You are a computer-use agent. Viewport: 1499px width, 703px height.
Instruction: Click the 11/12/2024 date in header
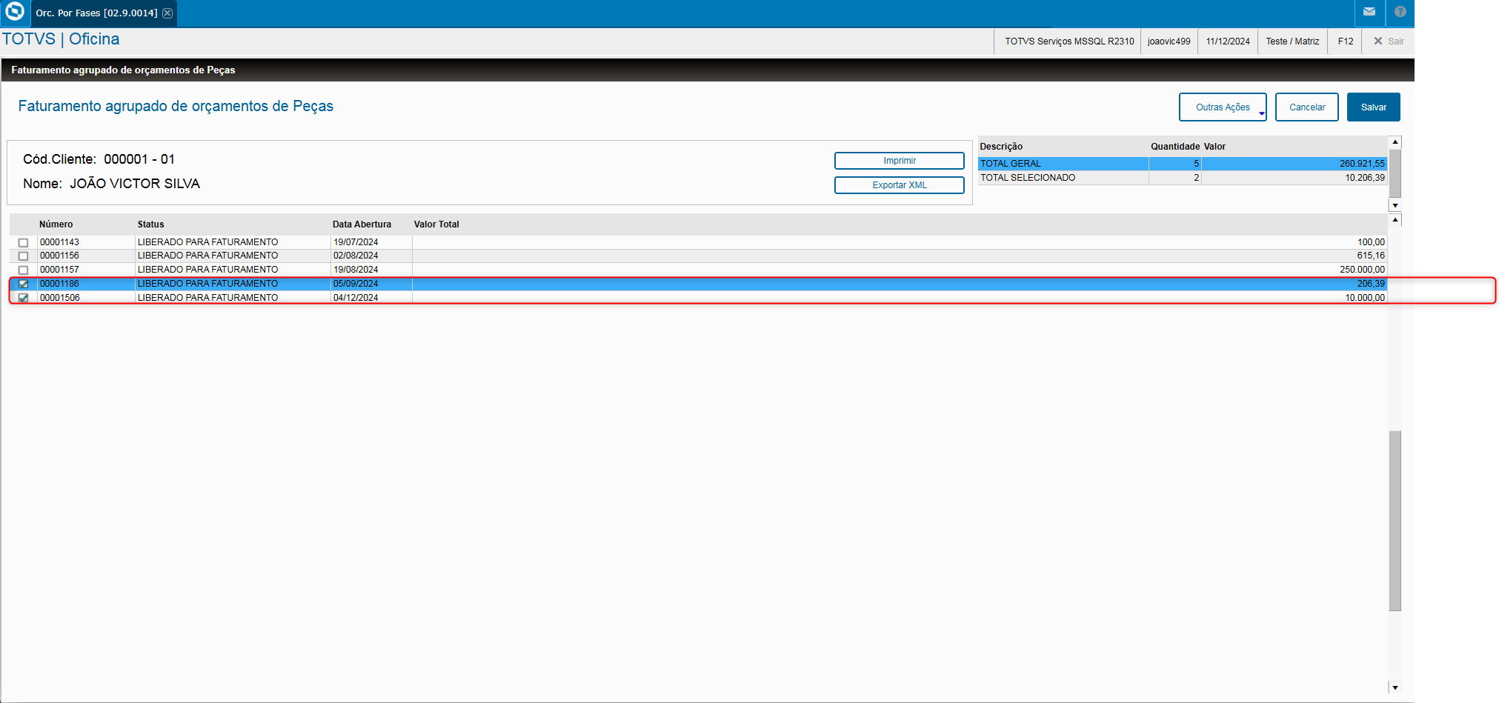pyautogui.click(x=1228, y=41)
